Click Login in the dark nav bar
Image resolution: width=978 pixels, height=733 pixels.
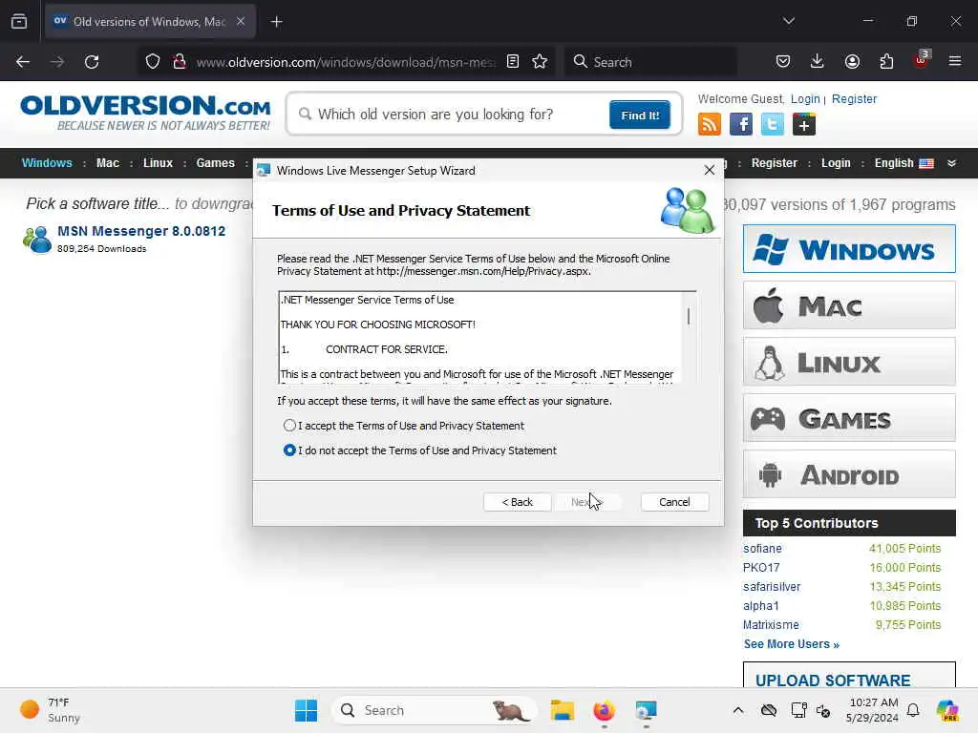point(836,163)
